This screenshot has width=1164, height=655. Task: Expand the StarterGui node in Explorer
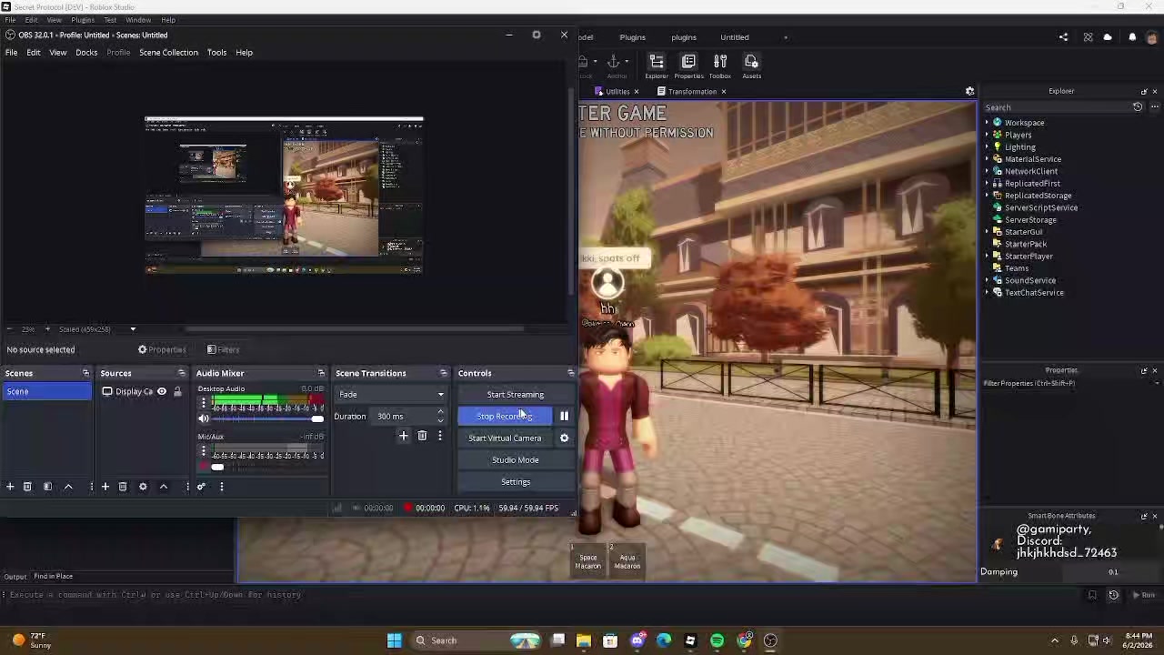pyautogui.click(x=987, y=232)
